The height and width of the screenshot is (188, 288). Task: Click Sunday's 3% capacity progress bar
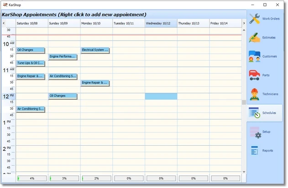[x=64, y=178]
